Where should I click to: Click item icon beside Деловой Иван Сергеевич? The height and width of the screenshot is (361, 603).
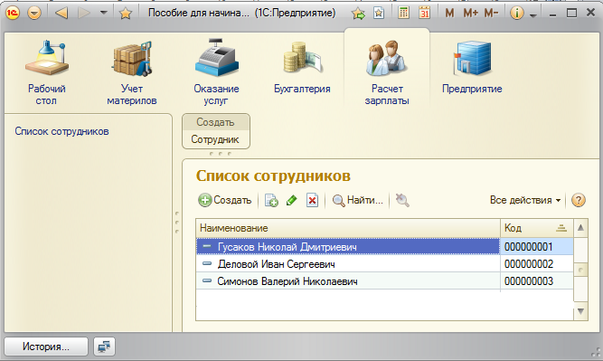tap(207, 263)
